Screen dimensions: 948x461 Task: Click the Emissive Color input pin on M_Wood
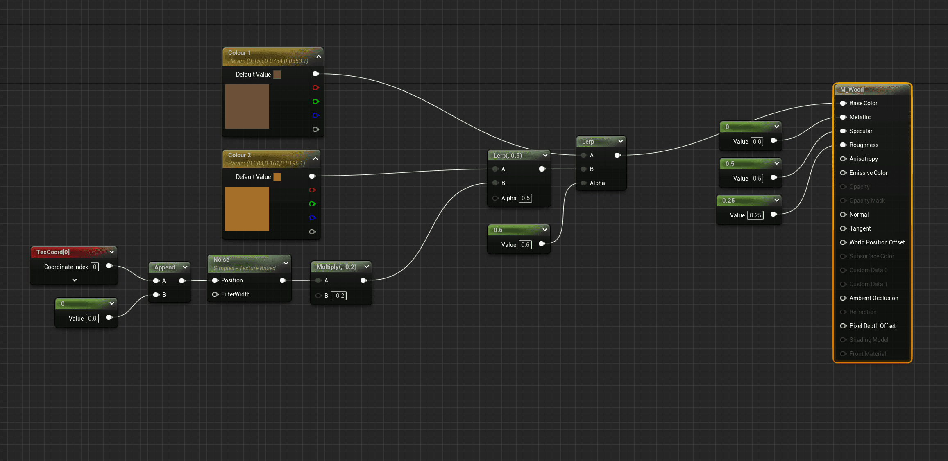pos(843,173)
